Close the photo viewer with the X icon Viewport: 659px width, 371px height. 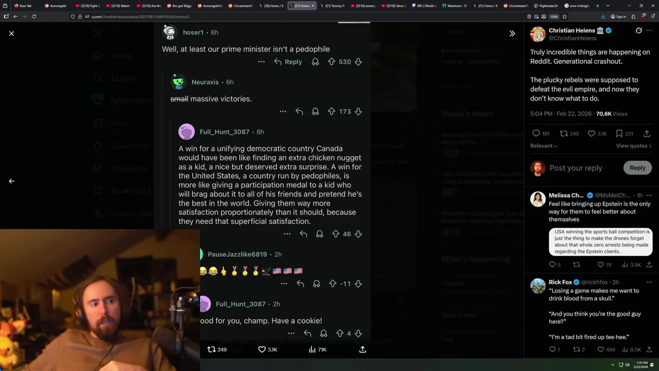11,33
